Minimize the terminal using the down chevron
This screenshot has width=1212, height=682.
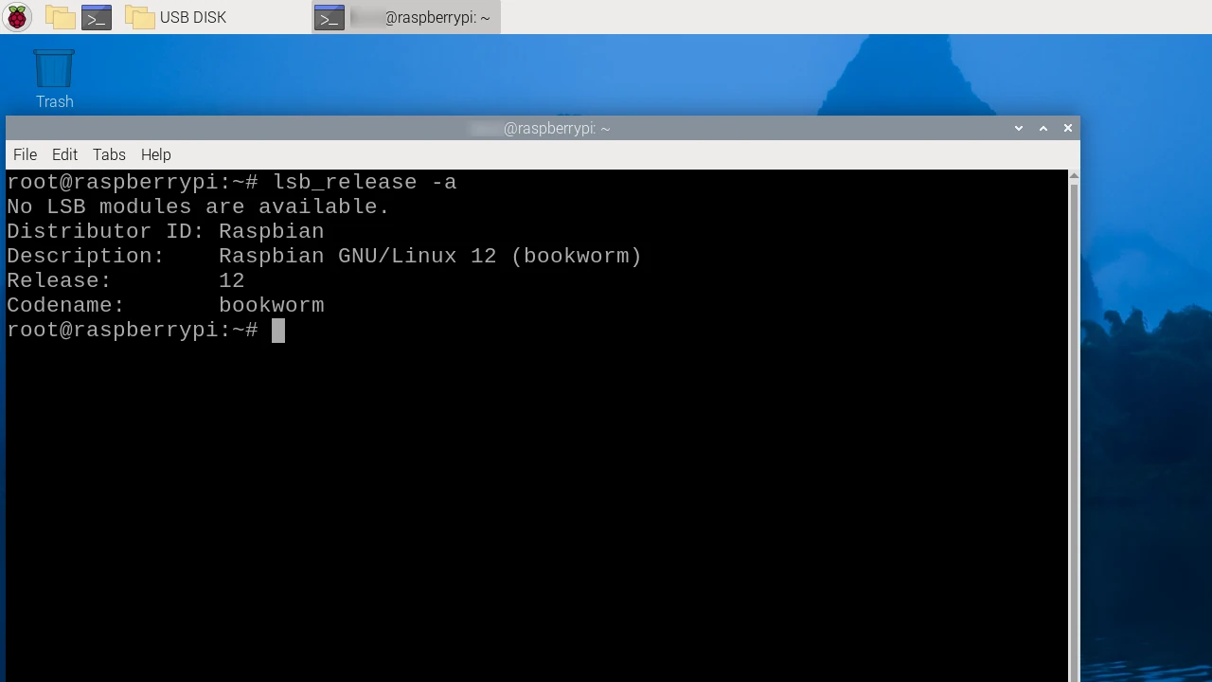click(x=1019, y=128)
